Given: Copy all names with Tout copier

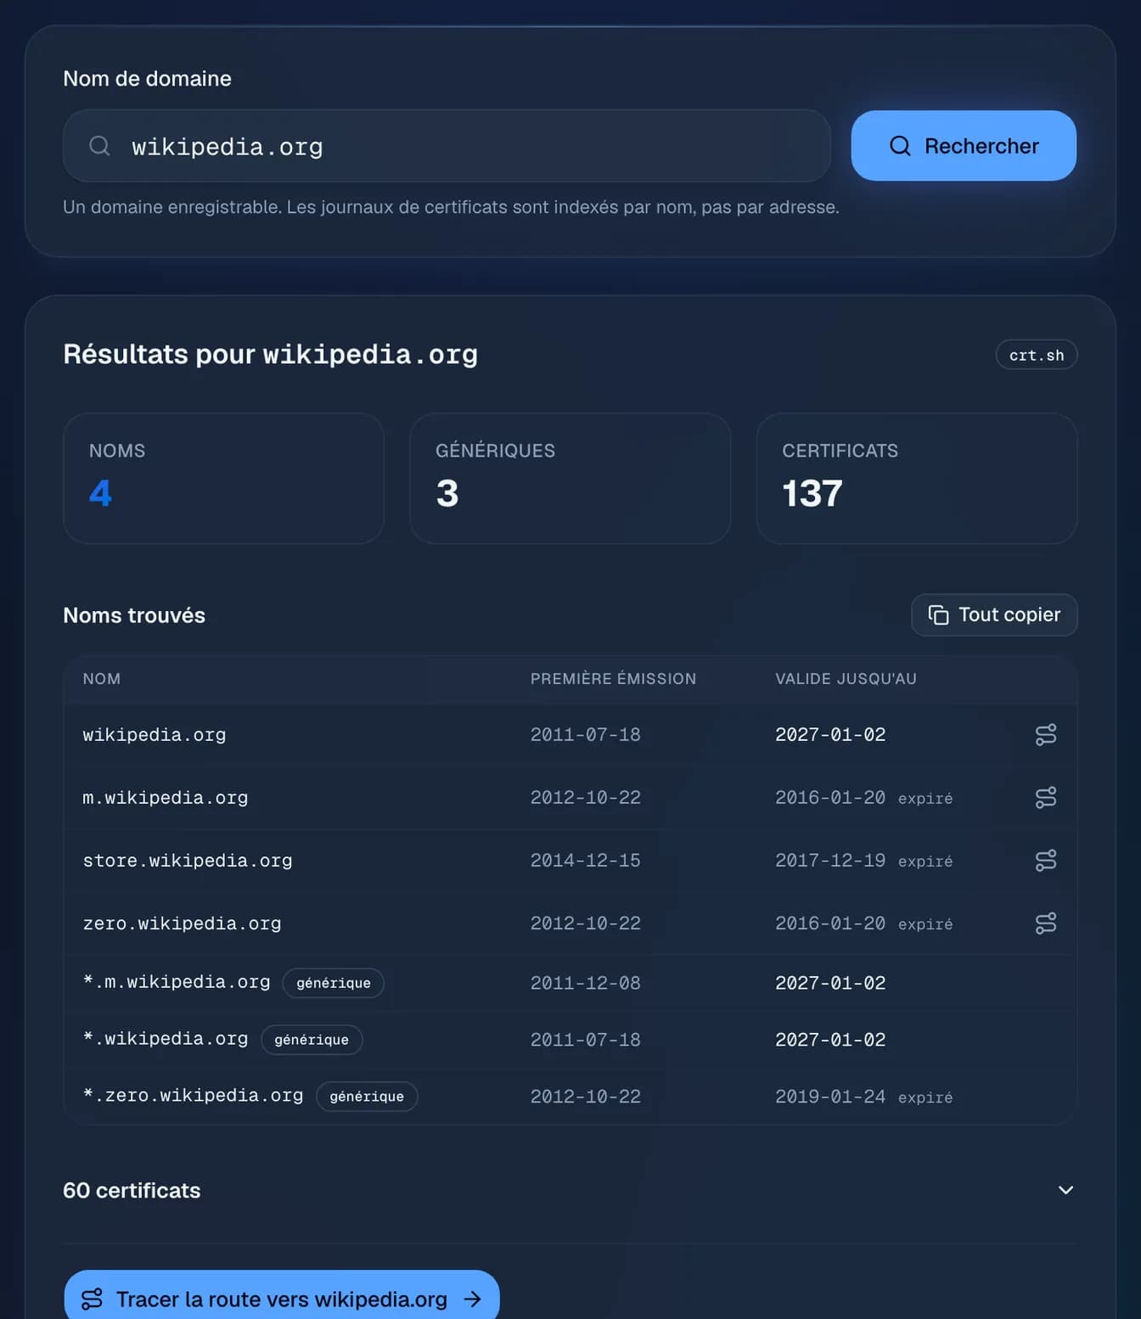Looking at the screenshot, I should 994,615.
